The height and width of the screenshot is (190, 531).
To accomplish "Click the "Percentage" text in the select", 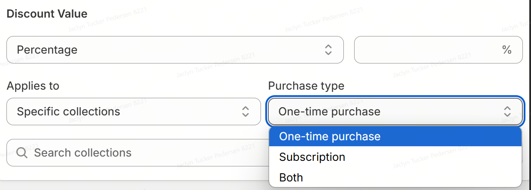I will 47,50.
